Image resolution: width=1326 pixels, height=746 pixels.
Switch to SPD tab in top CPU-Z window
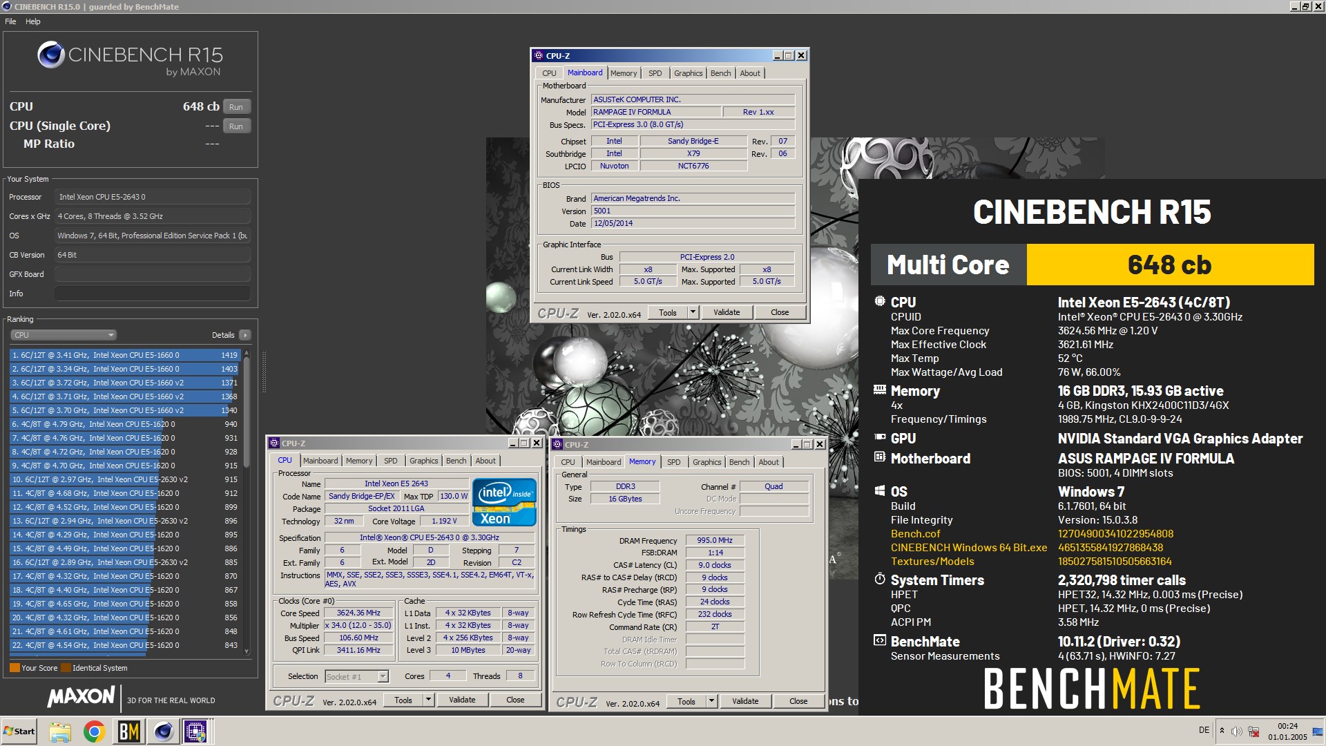[655, 73]
